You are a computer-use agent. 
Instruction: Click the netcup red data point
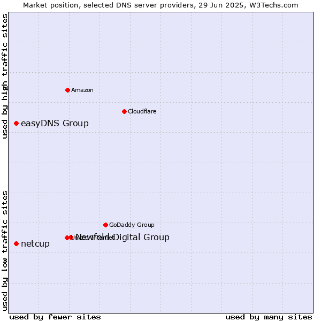click(x=17, y=243)
